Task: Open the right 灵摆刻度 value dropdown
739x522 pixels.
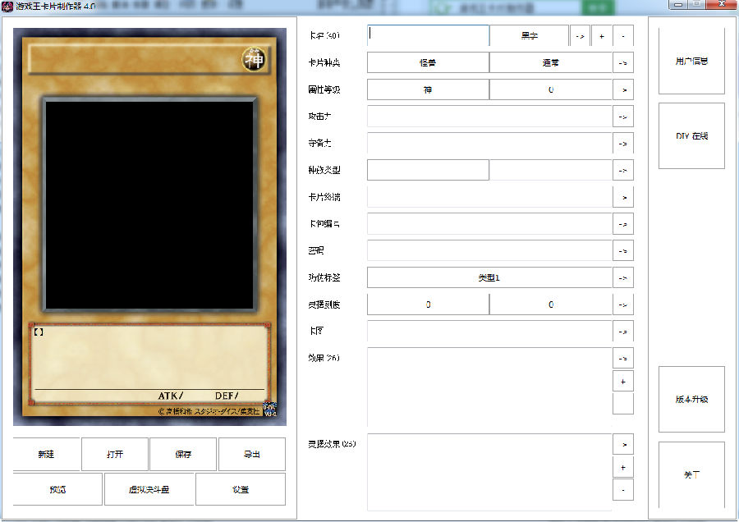Action: (x=550, y=304)
